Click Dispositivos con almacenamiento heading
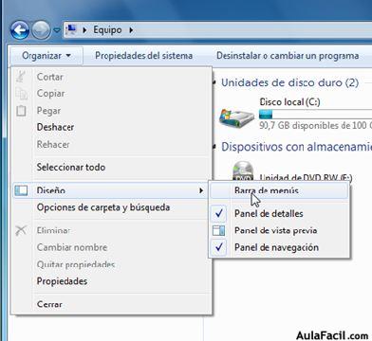 pyautogui.click(x=296, y=147)
